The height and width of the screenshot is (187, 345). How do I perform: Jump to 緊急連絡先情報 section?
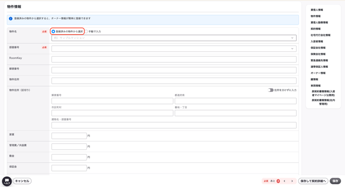319,61
